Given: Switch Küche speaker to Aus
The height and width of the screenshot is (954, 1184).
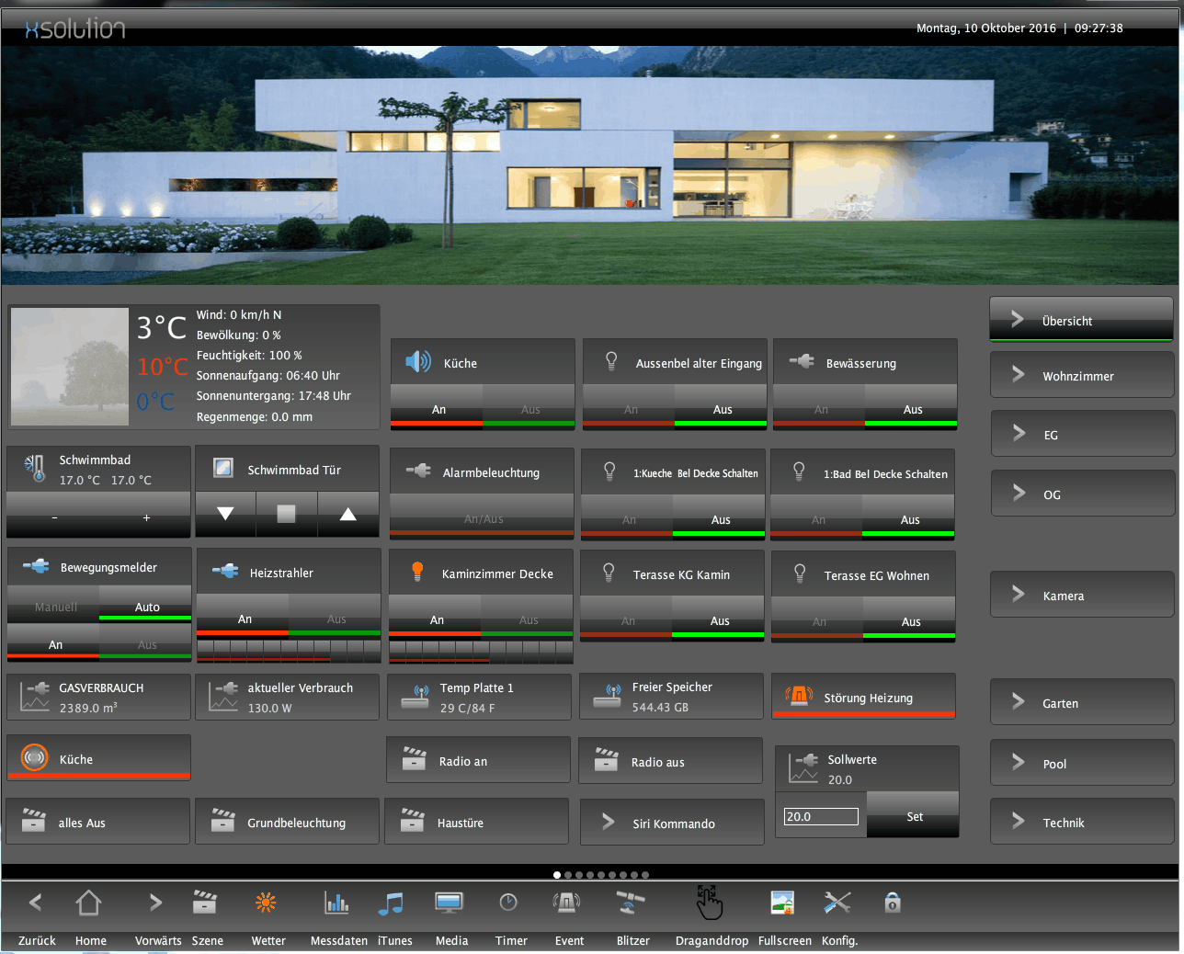Looking at the screenshot, I should tap(529, 410).
